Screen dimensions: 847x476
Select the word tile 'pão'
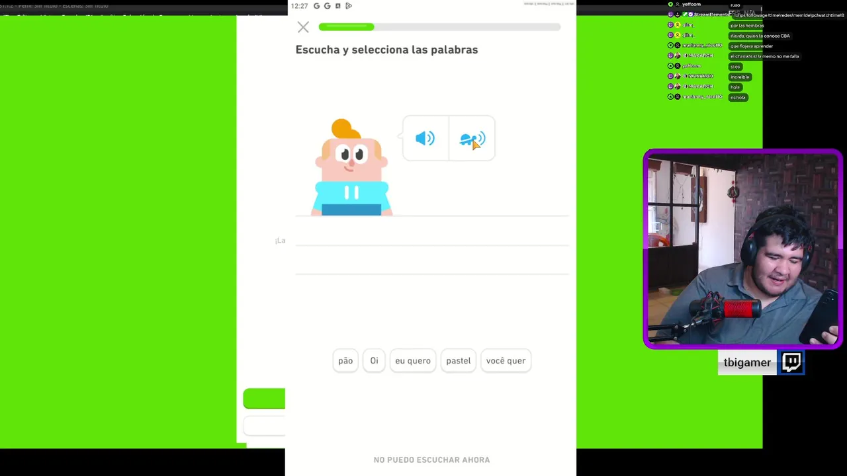[x=345, y=361]
